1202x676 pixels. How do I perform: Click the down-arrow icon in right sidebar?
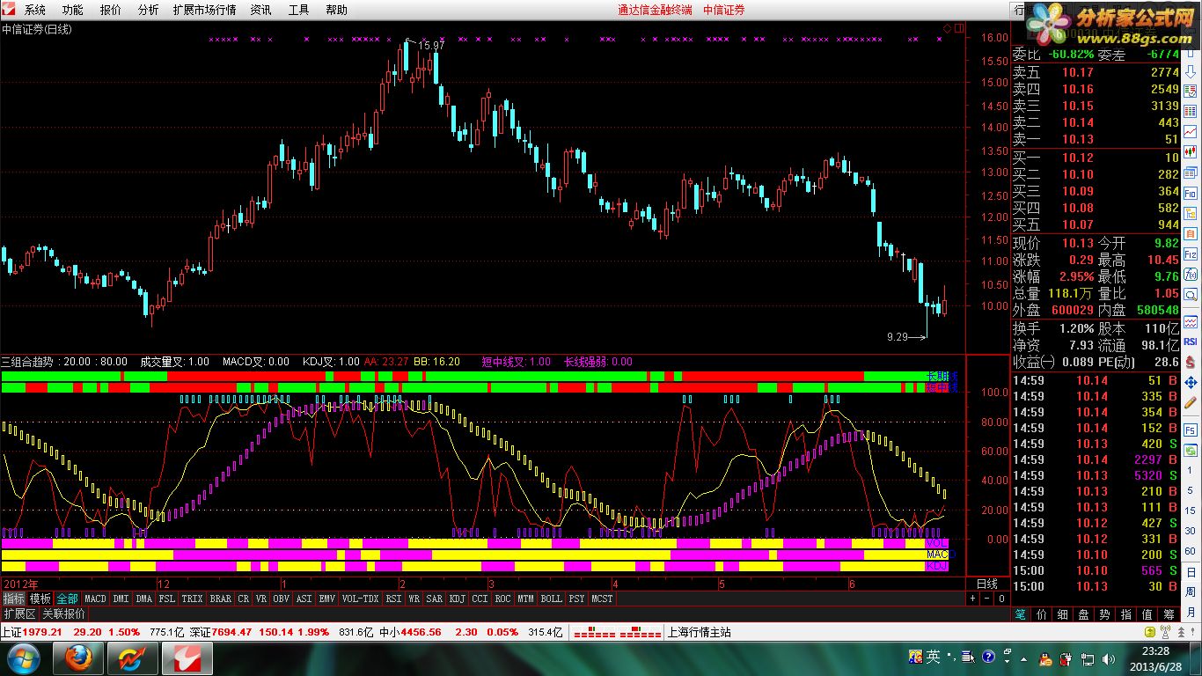point(1191,72)
